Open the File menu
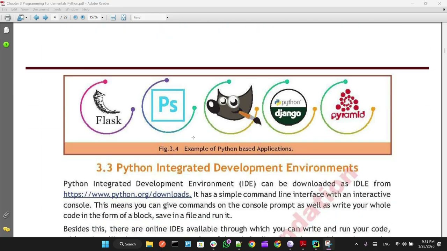The image size is (447, 251). click(x=5, y=9)
